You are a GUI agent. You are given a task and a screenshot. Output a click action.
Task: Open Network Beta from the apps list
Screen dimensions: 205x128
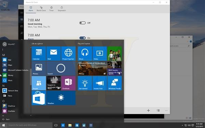point(16,90)
